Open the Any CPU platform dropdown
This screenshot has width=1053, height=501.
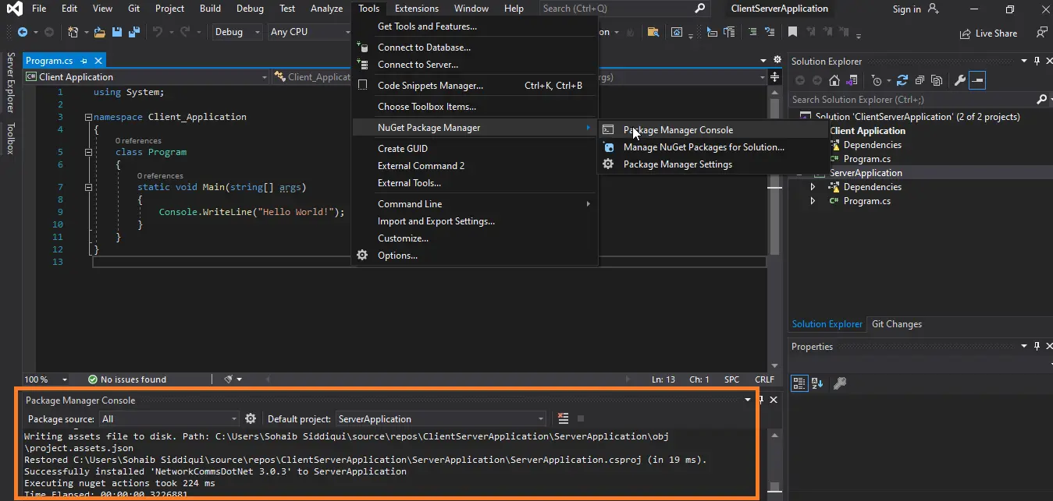tap(309, 32)
